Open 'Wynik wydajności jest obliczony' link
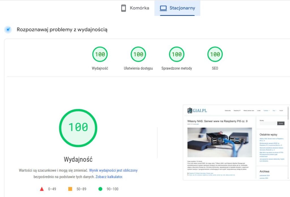This screenshot has width=290, height=197. (113, 170)
